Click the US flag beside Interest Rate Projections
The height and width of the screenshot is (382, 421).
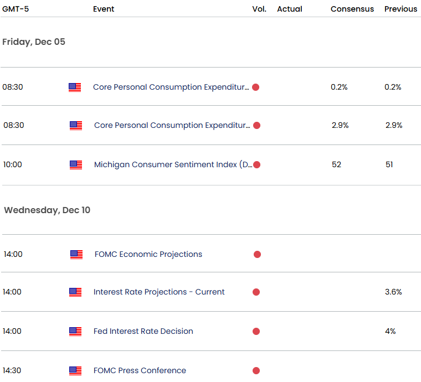(x=75, y=292)
